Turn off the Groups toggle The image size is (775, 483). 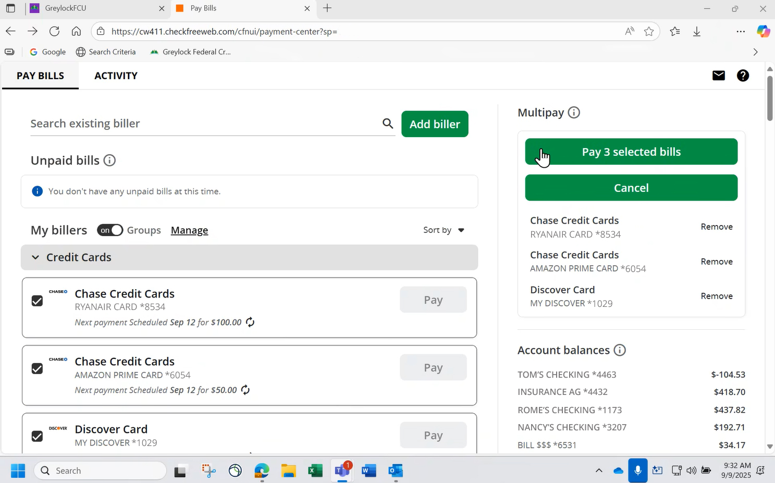110,230
